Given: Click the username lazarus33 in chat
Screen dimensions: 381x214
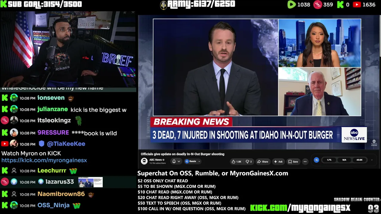Looking at the screenshot, I should pyautogui.click(x=60, y=182).
